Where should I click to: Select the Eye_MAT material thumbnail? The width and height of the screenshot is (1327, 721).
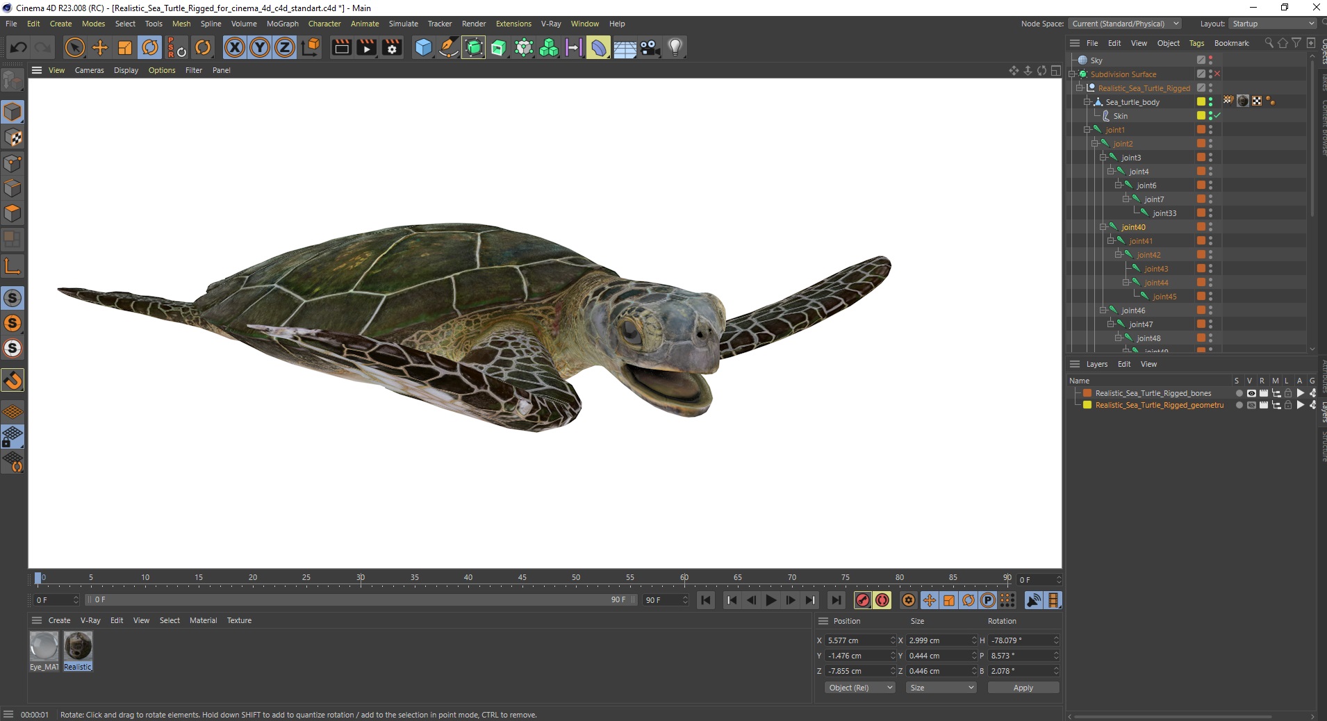pyautogui.click(x=44, y=647)
